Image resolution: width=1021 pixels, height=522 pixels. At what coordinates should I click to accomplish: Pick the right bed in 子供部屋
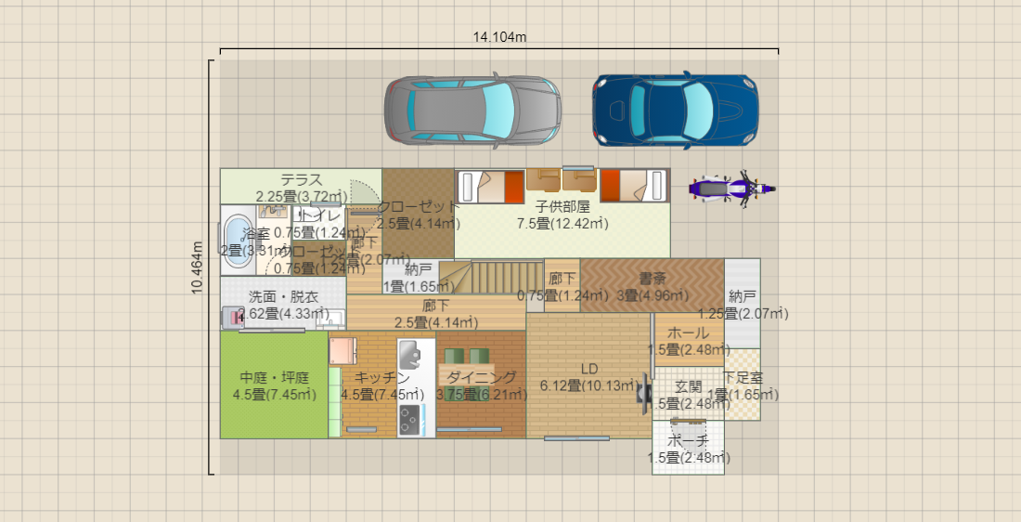click(634, 186)
